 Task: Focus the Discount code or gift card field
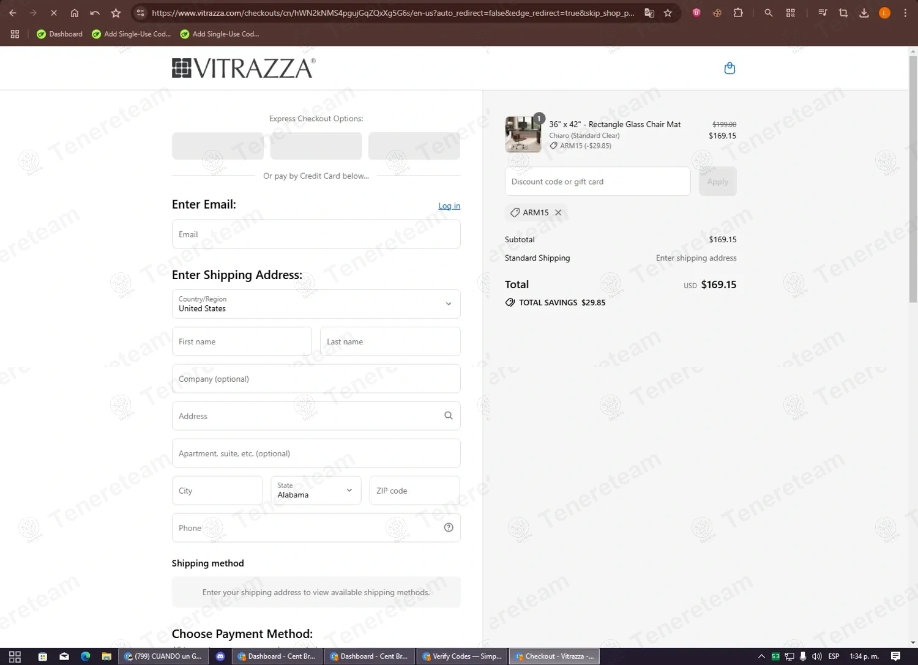pos(597,182)
